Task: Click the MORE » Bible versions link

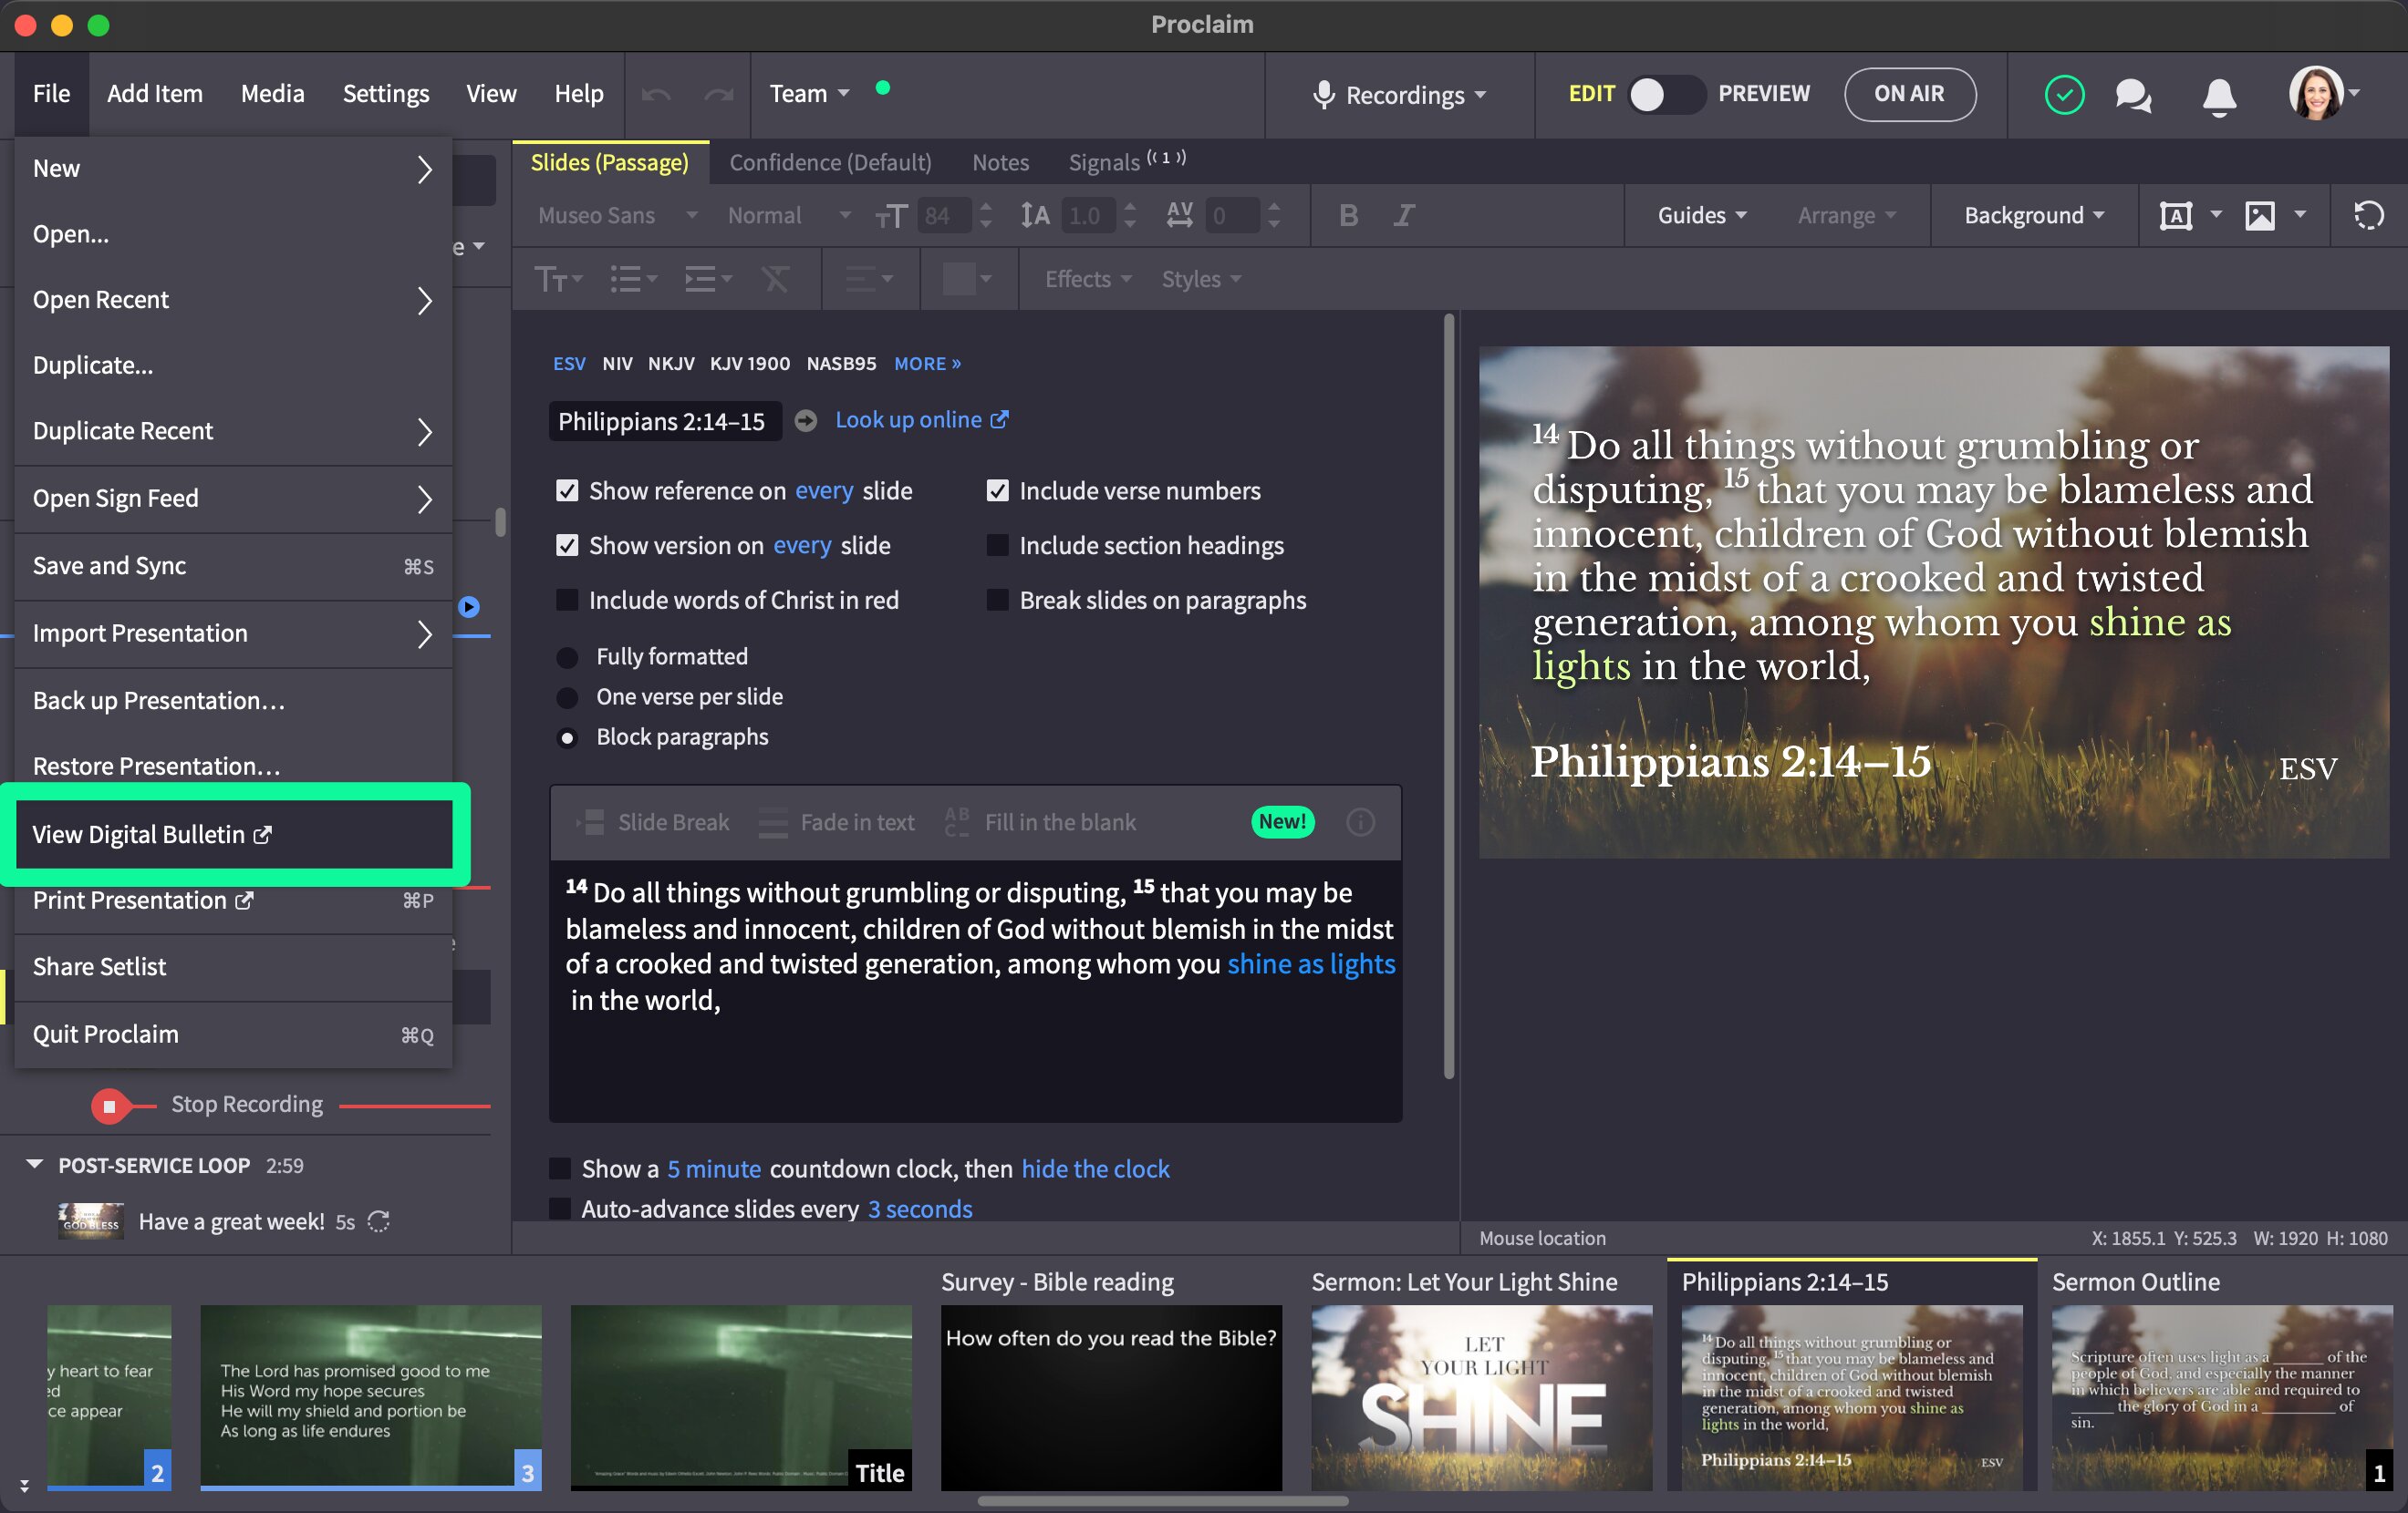Action: (927, 364)
